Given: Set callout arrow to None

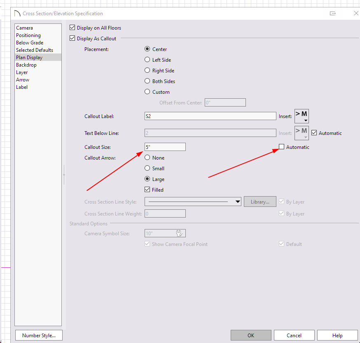Looking at the screenshot, I should 147,158.
